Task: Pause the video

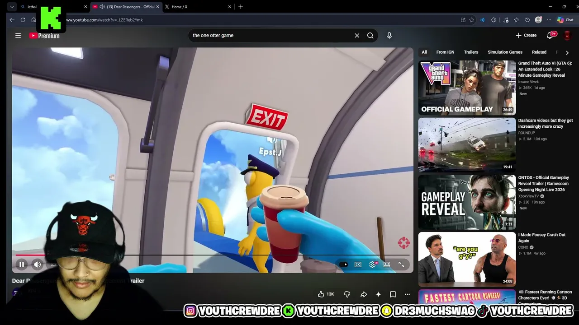Action: click(21, 265)
